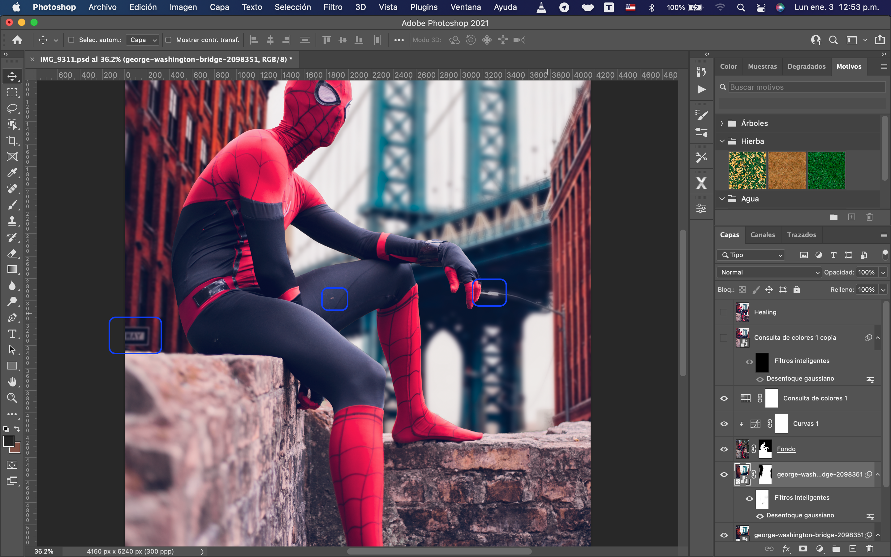Collapse smart filters of Consulta de colores 1 copia

pyautogui.click(x=878, y=338)
